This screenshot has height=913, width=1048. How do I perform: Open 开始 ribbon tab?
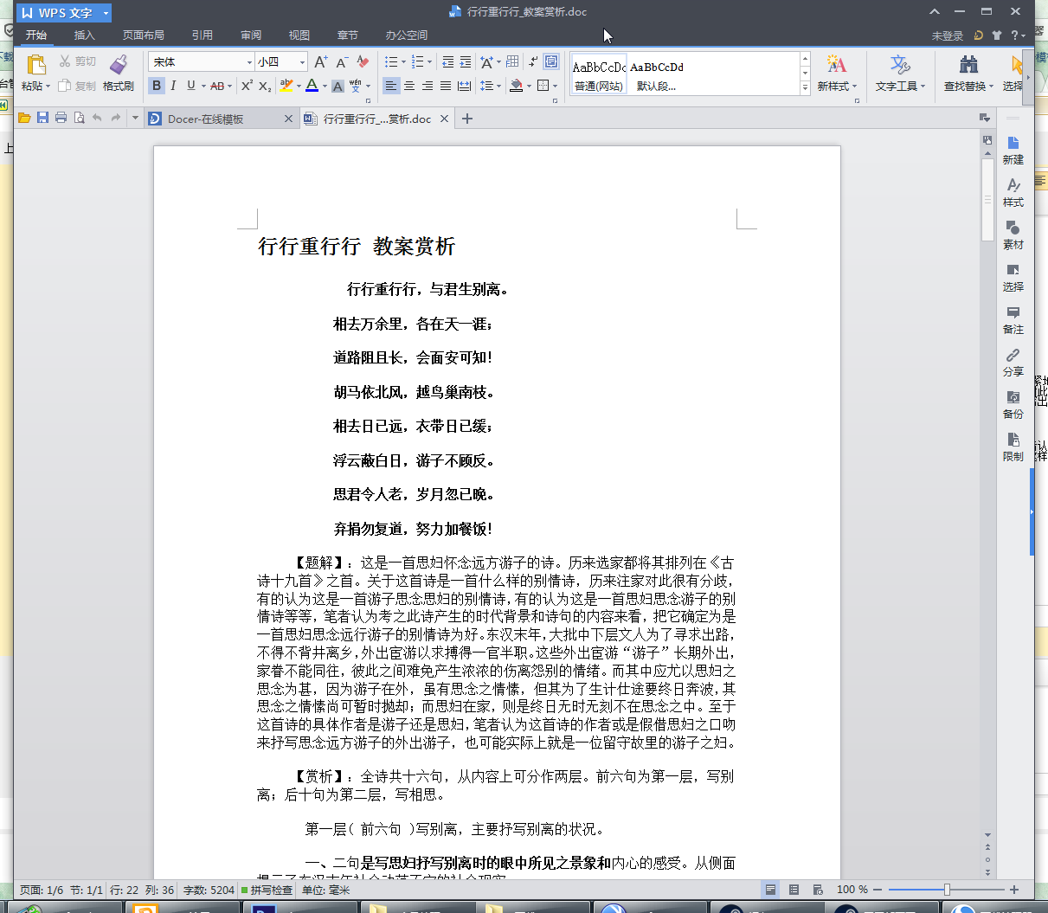(x=36, y=35)
